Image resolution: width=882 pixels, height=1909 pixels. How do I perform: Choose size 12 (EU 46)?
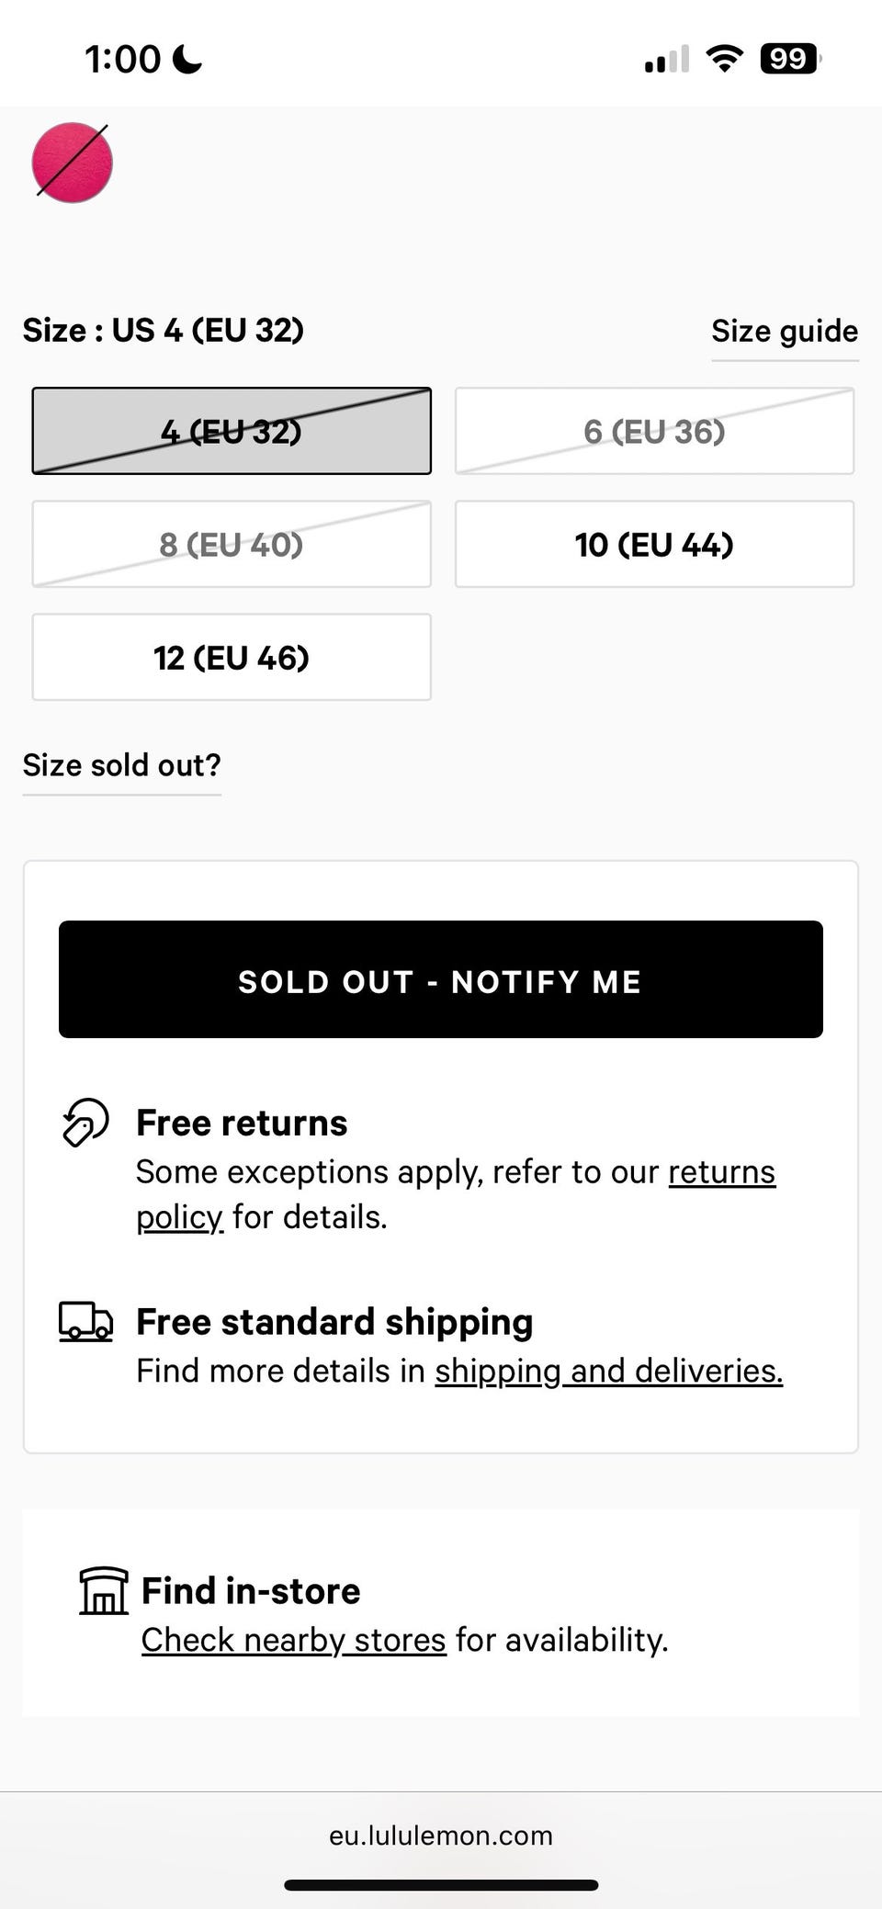pos(232,657)
